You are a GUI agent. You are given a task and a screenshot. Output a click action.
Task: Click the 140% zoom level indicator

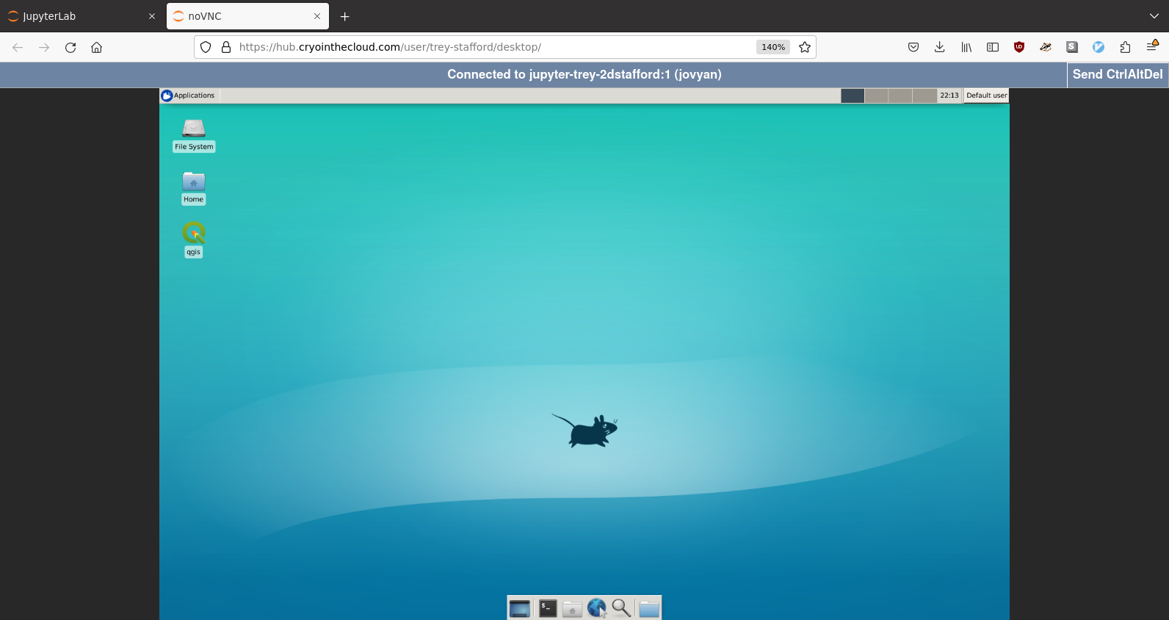(x=772, y=47)
